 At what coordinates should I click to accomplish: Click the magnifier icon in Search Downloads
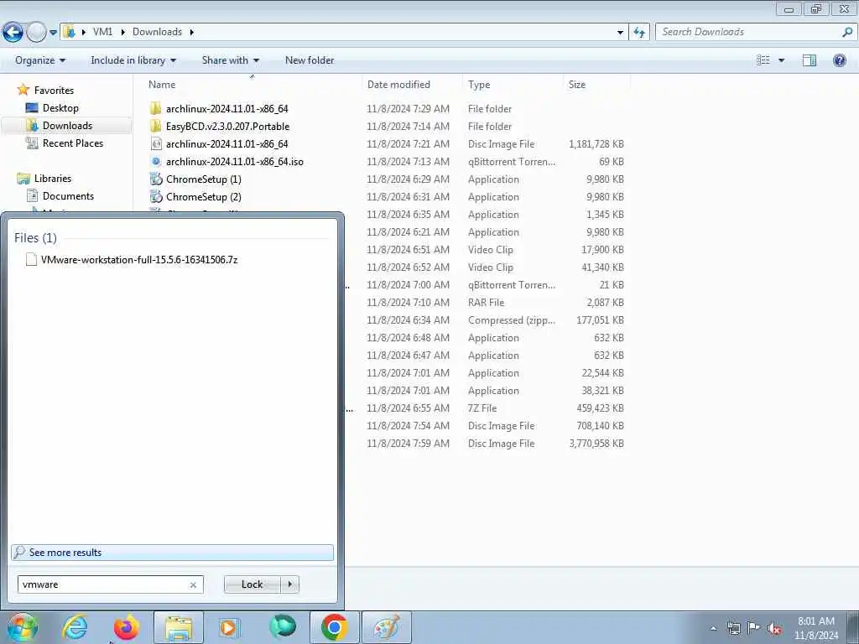(847, 32)
